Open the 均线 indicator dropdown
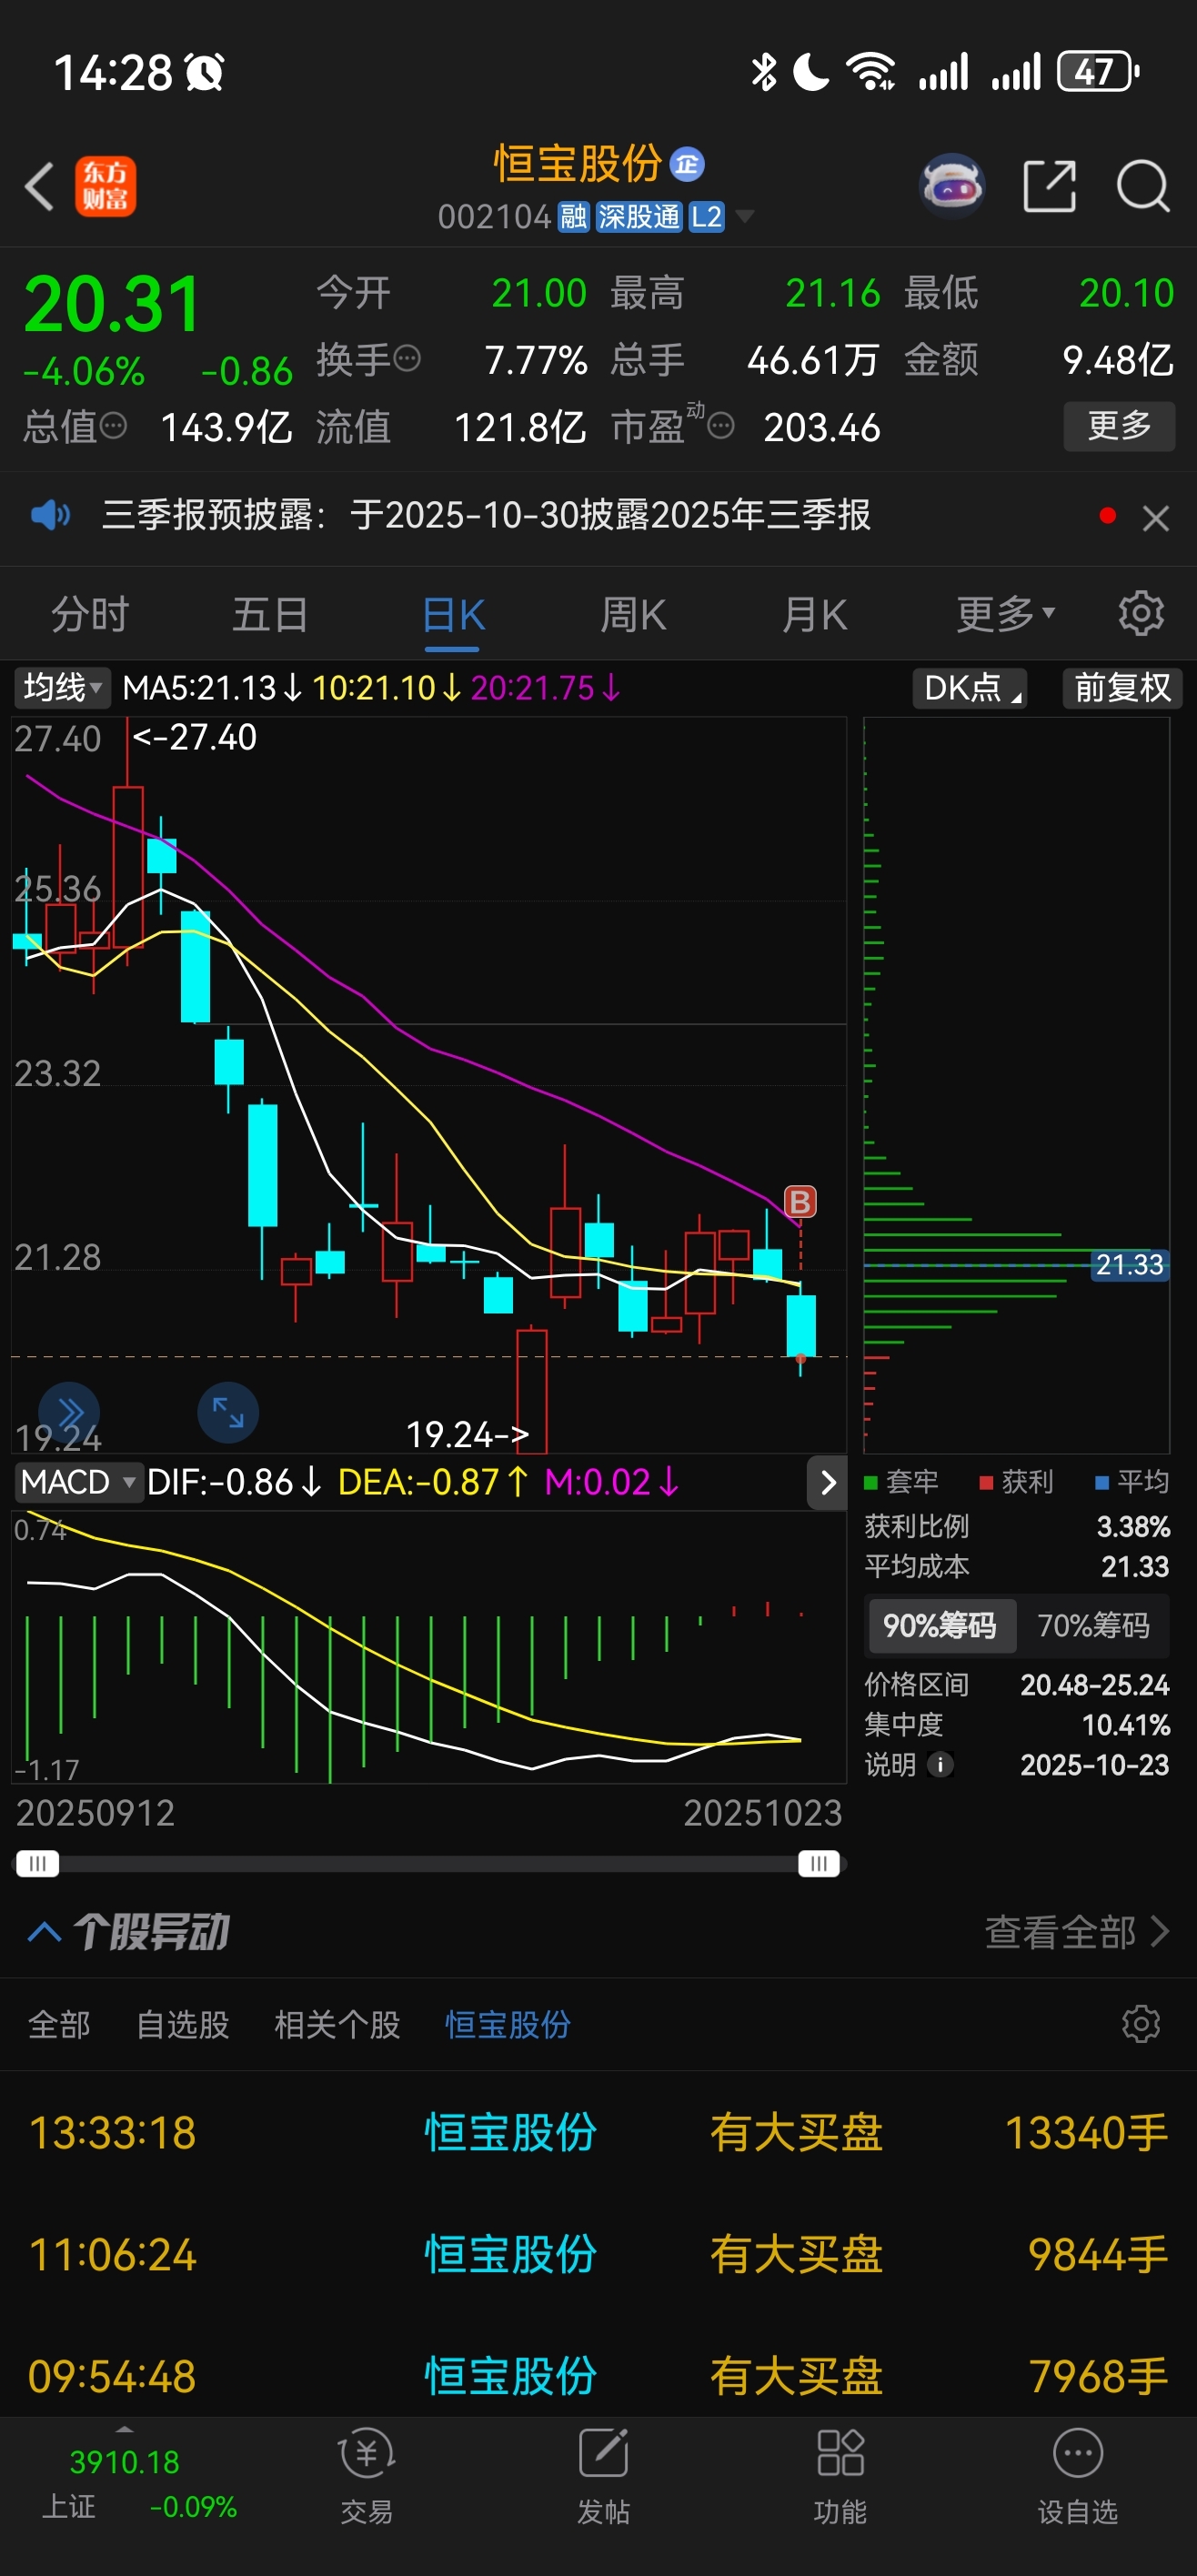This screenshot has width=1197, height=2576. click(62, 688)
